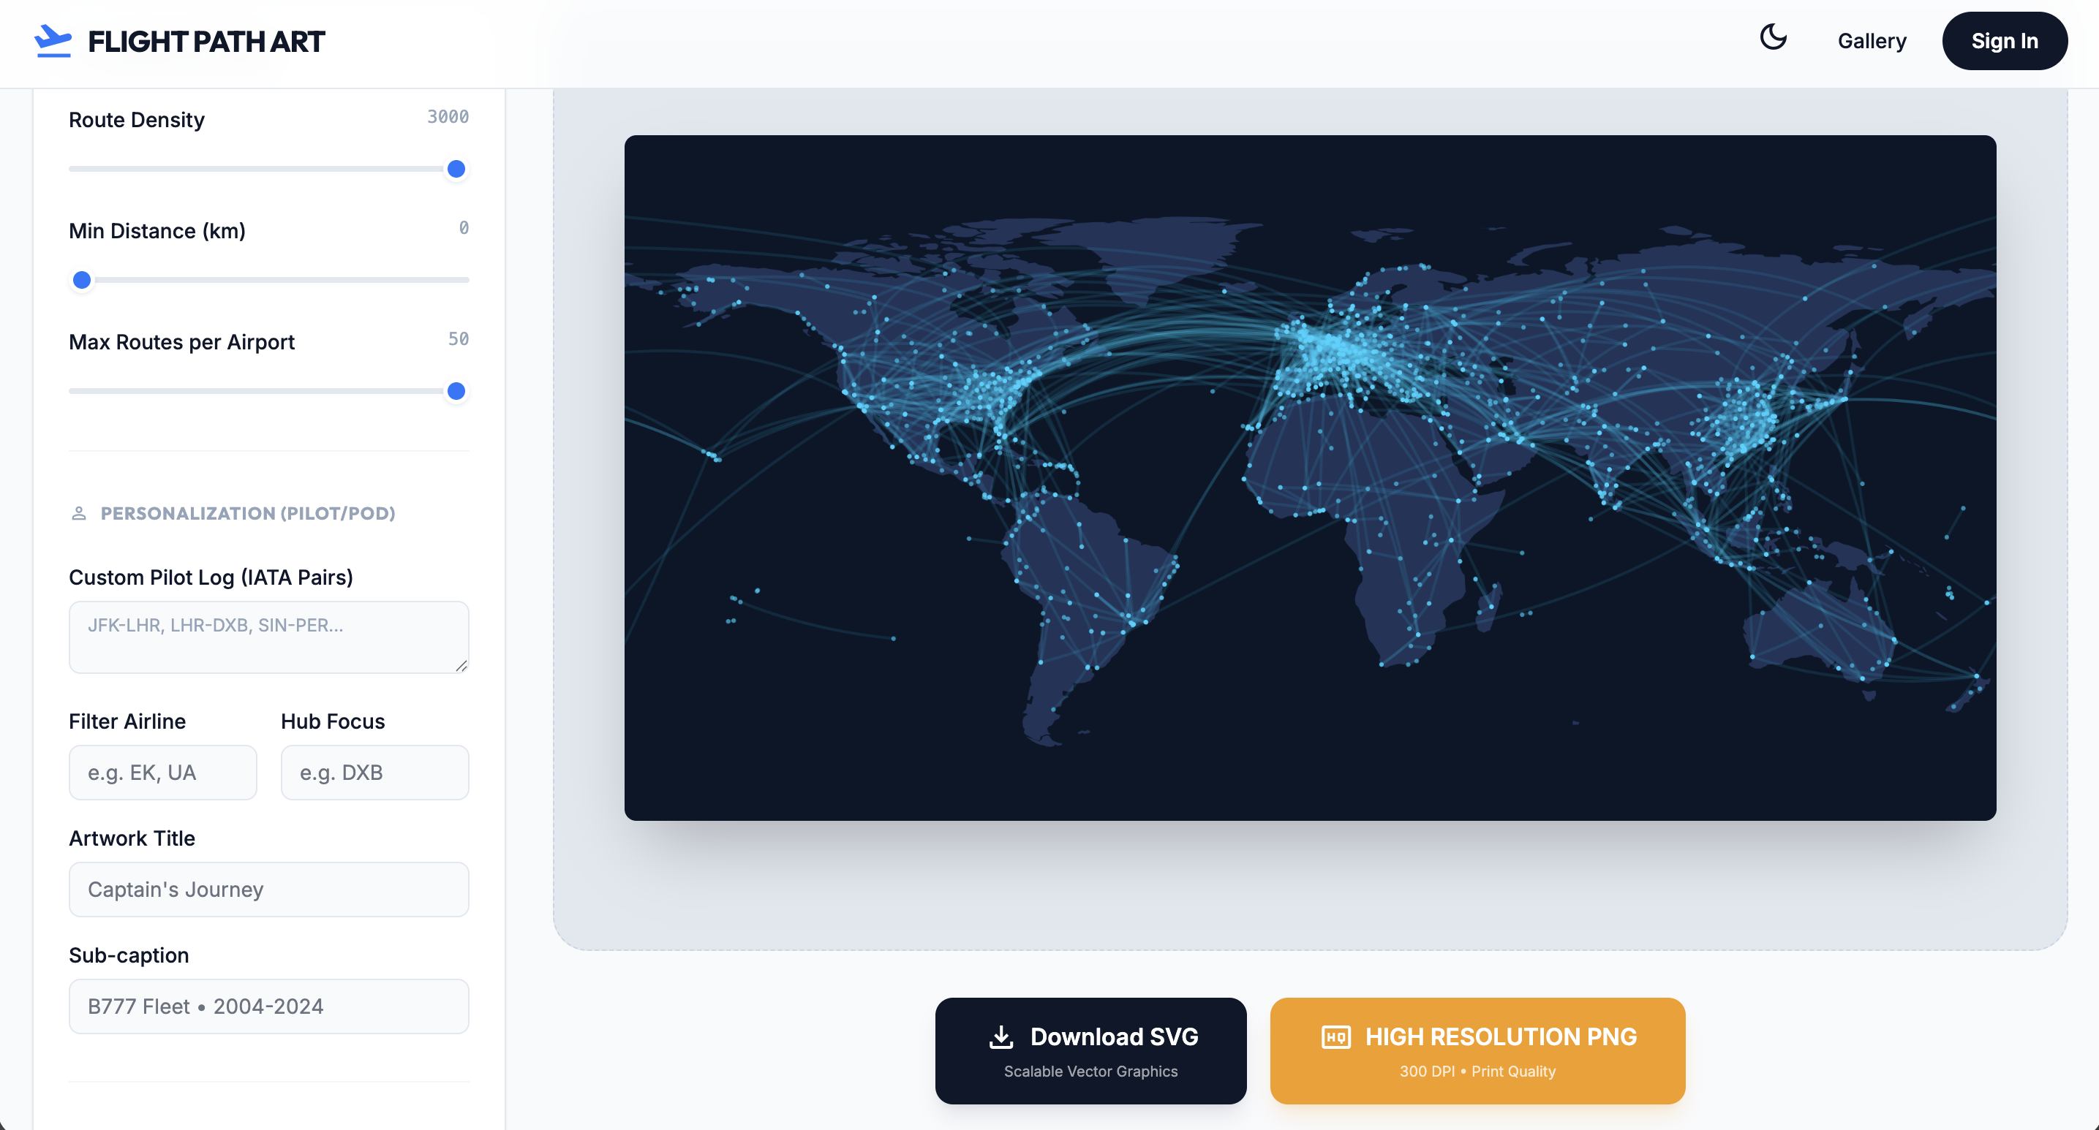Click the Flight Path Art airplane logo icon
2099x1130 pixels.
coord(53,41)
